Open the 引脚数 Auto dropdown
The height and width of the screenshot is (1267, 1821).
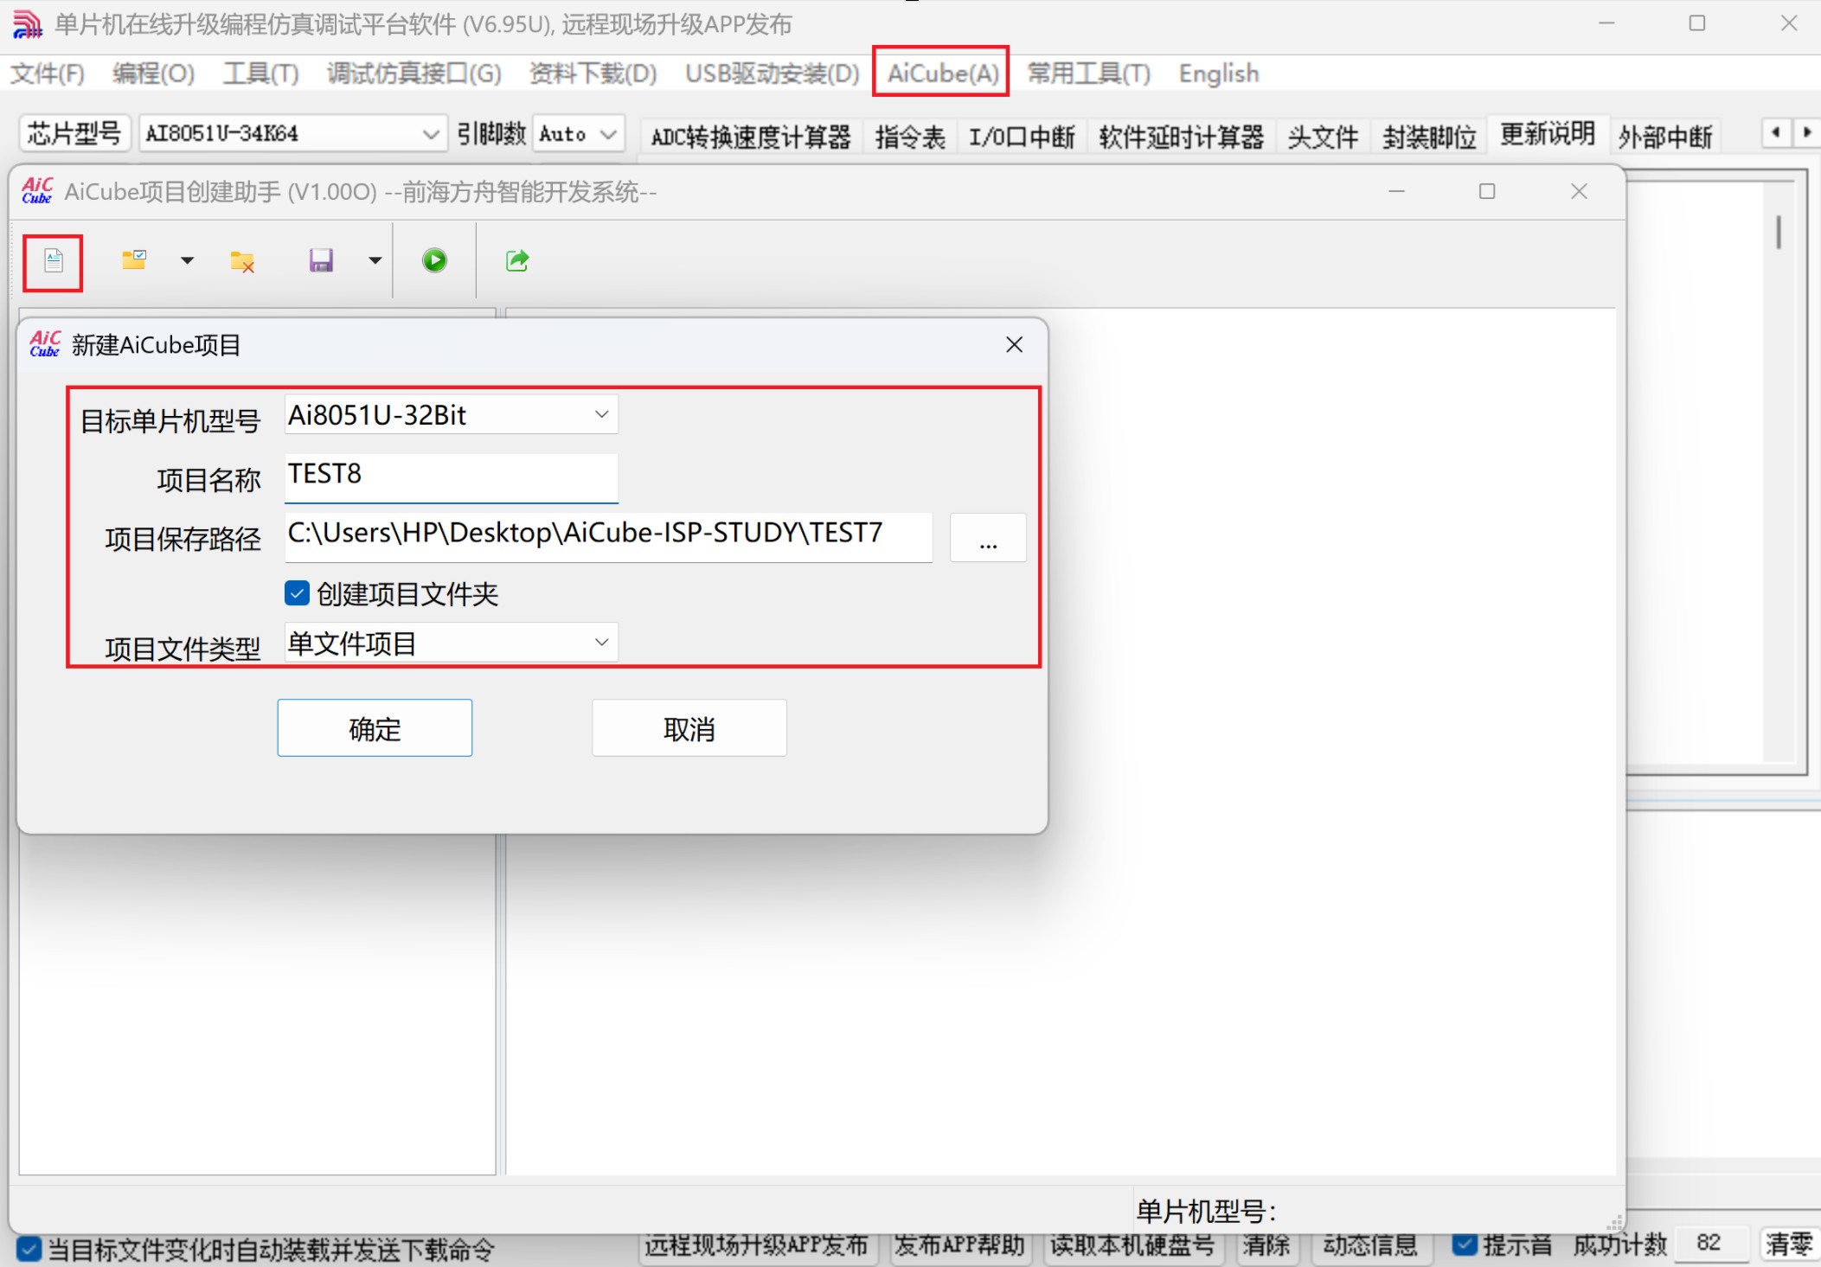point(579,134)
